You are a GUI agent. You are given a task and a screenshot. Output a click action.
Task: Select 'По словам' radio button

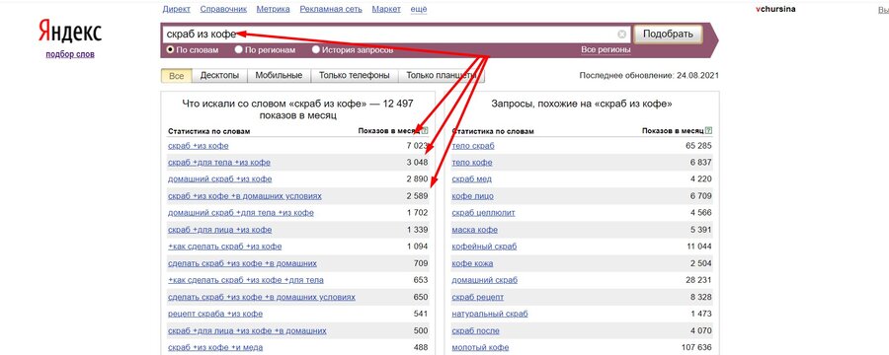click(x=170, y=50)
